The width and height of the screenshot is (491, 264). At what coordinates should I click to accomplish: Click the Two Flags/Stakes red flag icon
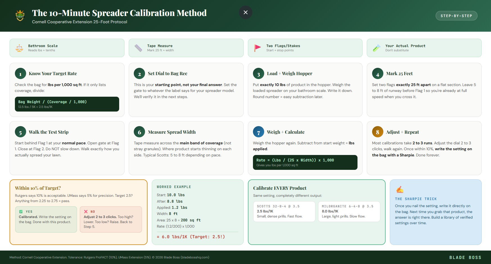point(257,48)
